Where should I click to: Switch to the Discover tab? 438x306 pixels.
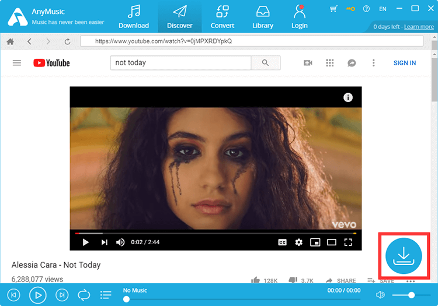click(180, 17)
